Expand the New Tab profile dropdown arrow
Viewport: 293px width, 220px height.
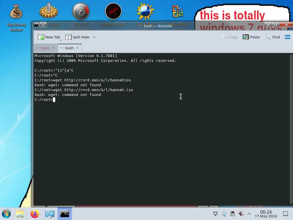coord(61,40)
